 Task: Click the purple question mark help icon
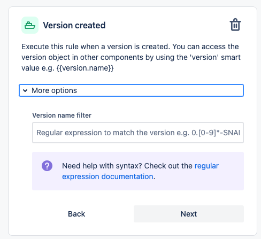(x=47, y=166)
